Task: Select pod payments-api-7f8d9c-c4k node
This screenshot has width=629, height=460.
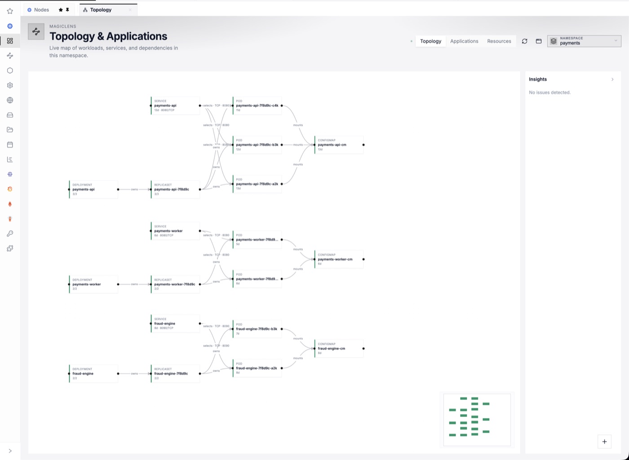Action: tap(257, 106)
